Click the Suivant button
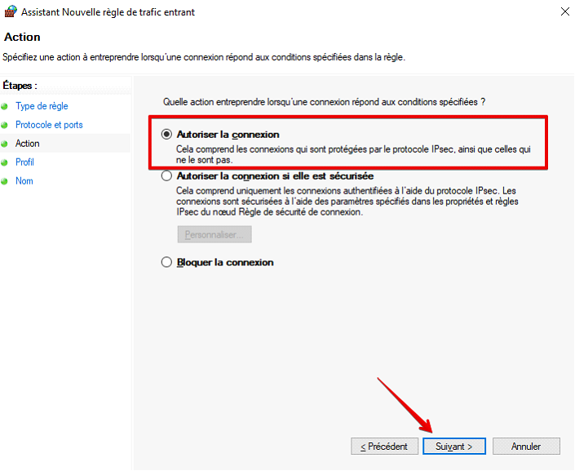The image size is (575, 471). 454,446
